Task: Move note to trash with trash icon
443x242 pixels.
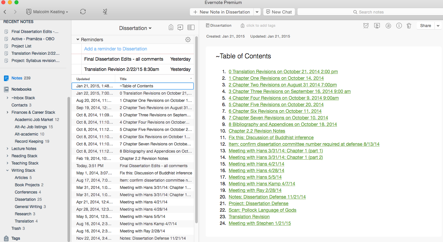Action: [x=409, y=26]
